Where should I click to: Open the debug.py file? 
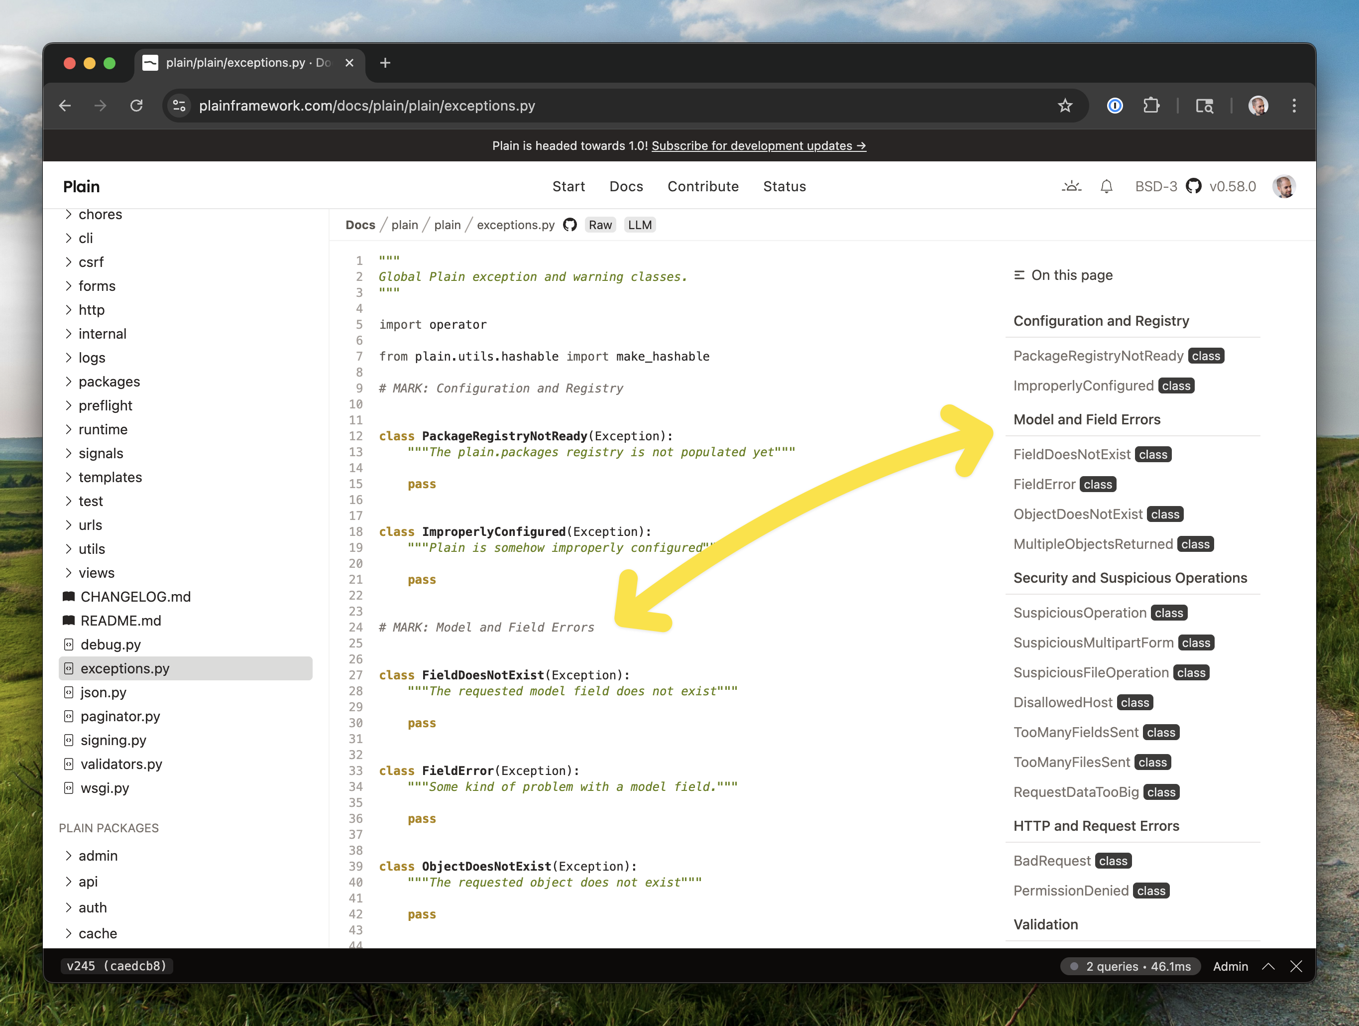[111, 644]
